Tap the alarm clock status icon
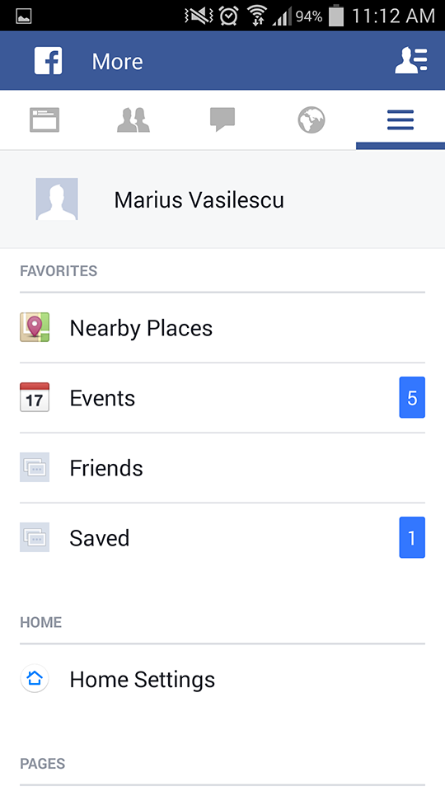This screenshot has height=791, width=445. [228, 16]
